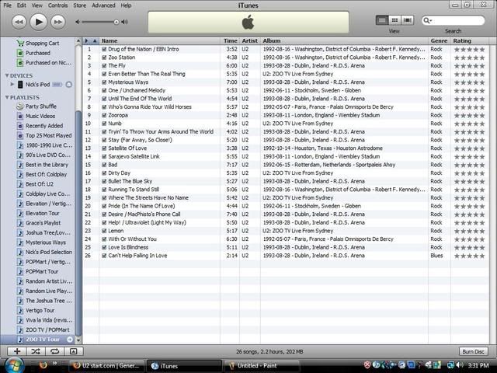The height and width of the screenshot is (373, 497).
Task: Set rating stars for Zoo Station
Action: point(469,58)
